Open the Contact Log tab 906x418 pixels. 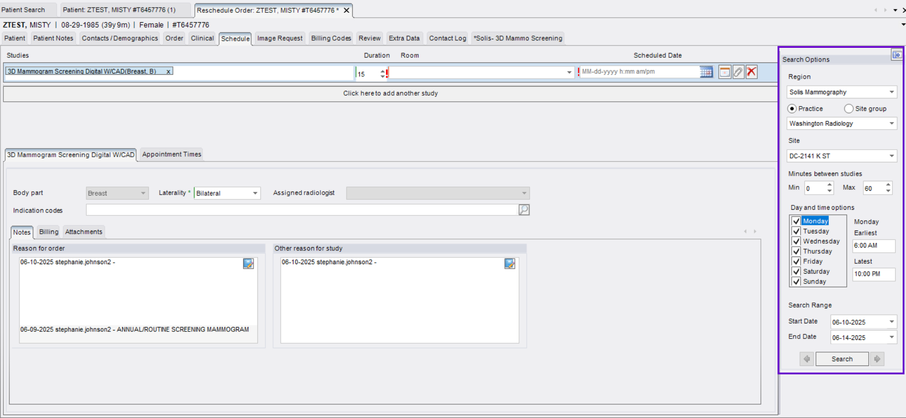pyautogui.click(x=448, y=38)
